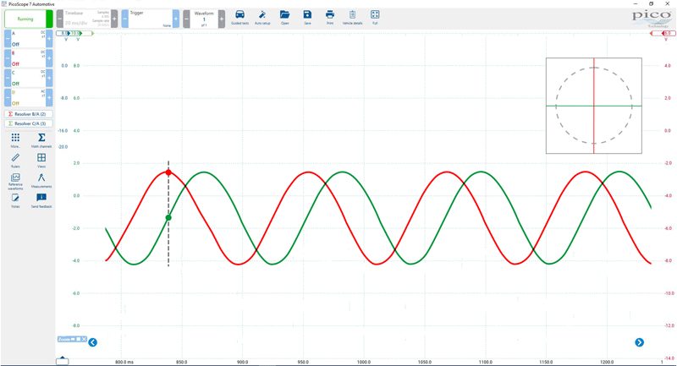
Task: Save the waveform with the disk icon
Action: (x=307, y=17)
